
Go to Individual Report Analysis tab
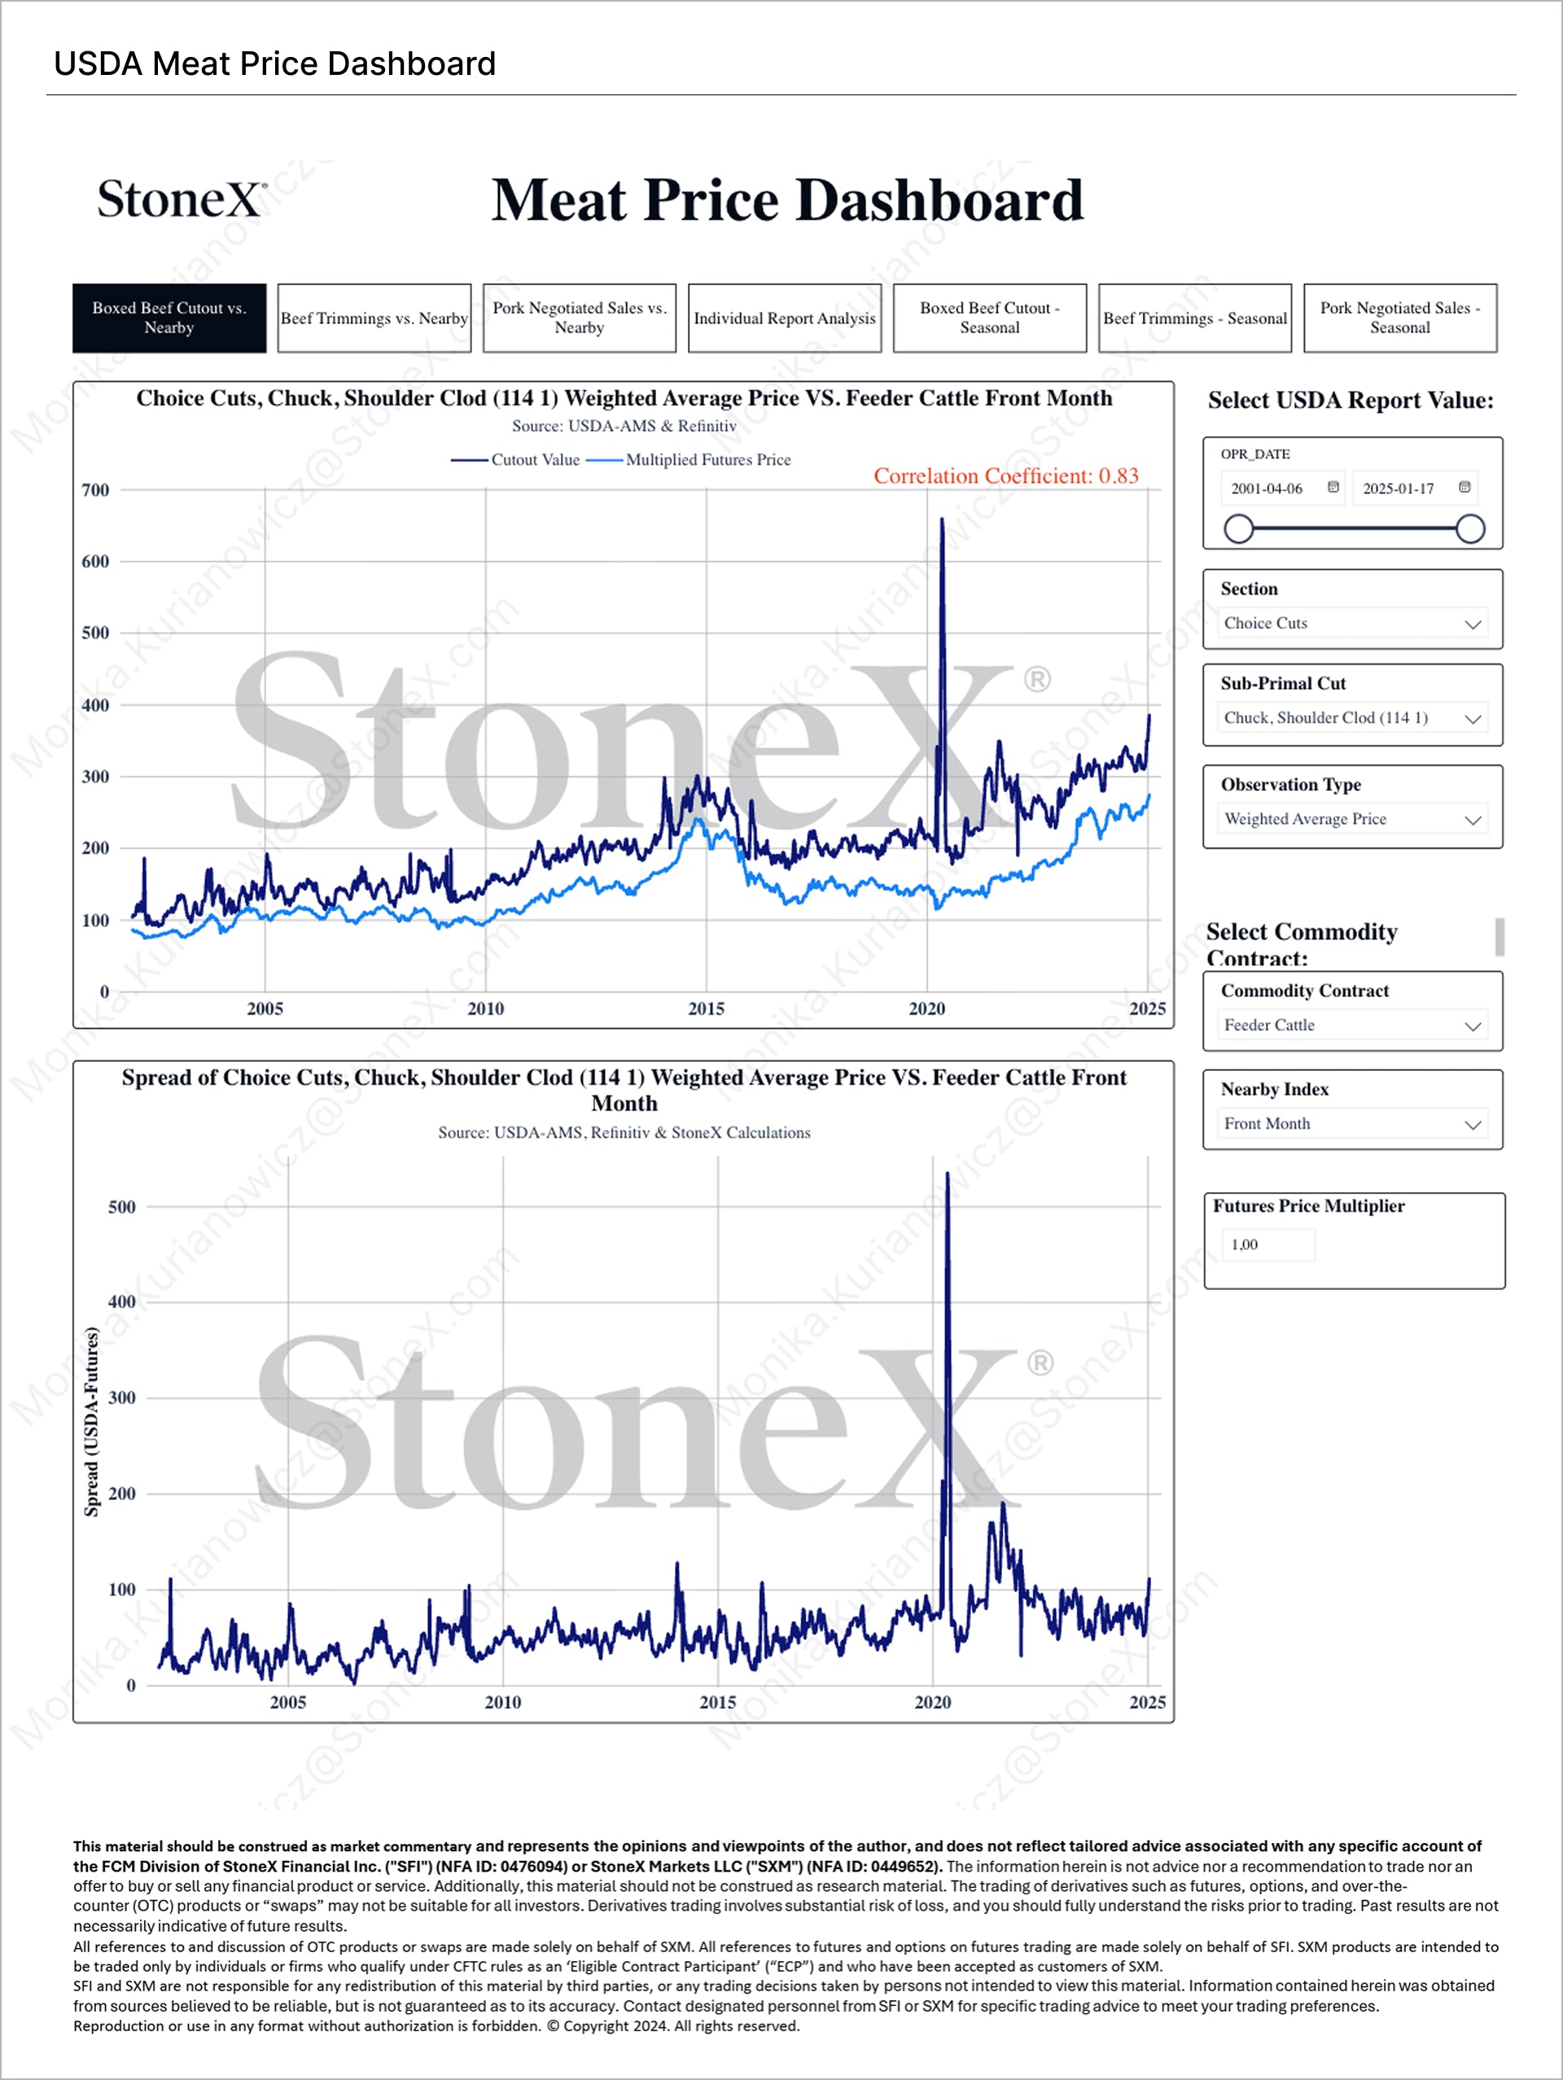[785, 318]
